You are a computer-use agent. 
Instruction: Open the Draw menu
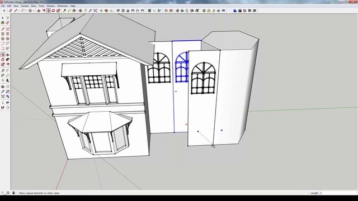click(x=34, y=6)
